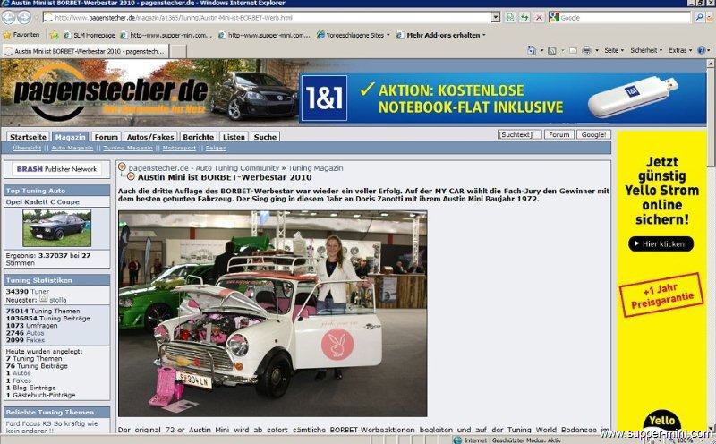
Task: Click the search magnifier icon
Action: (x=699, y=17)
